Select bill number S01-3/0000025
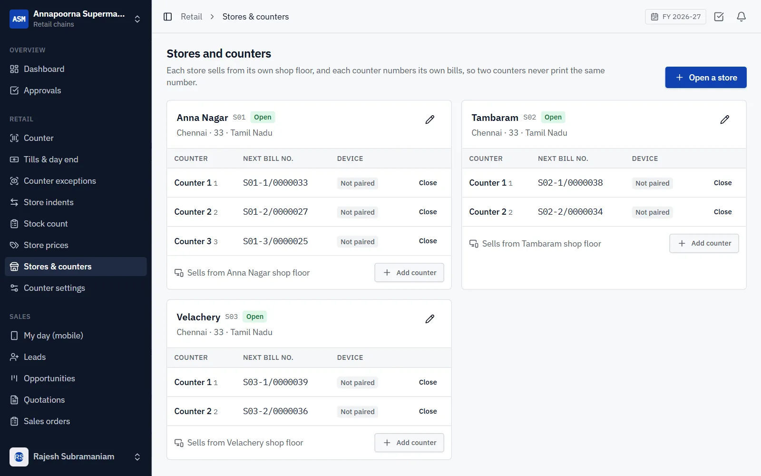This screenshot has height=476, width=761. click(275, 241)
